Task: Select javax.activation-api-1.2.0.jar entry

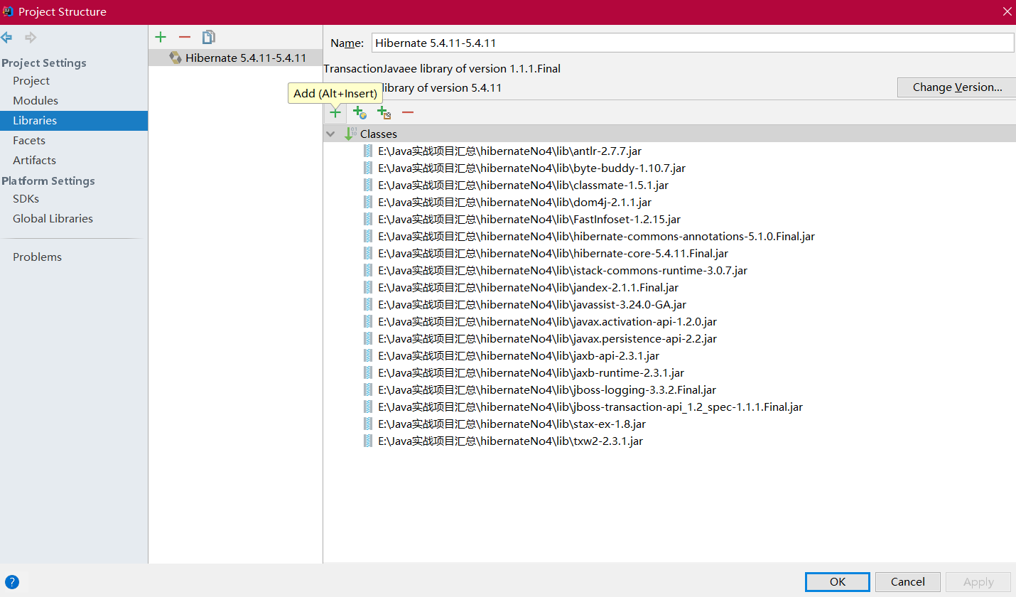Action: tap(547, 321)
